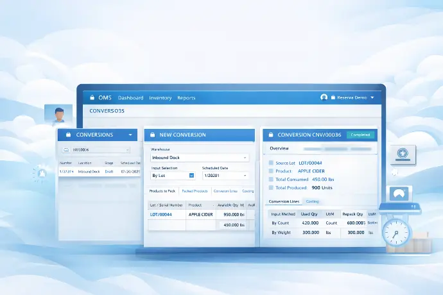
Task: Click the OMS lock logo icon
Action: coord(92,97)
